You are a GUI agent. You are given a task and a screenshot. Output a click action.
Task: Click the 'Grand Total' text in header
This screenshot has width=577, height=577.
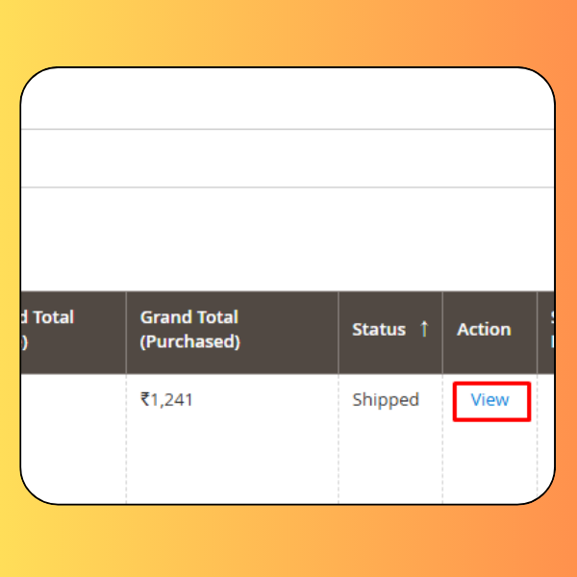click(x=189, y=317)
